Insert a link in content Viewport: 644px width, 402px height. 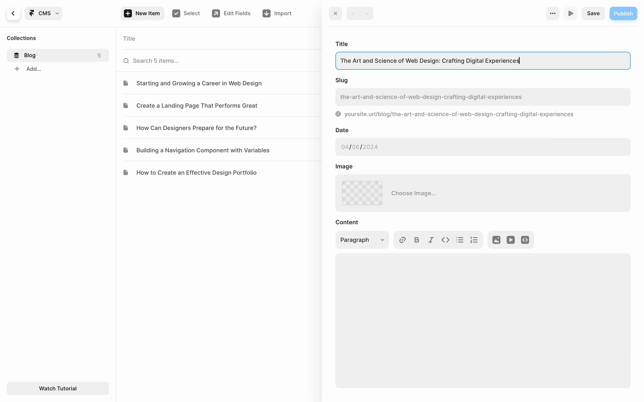pyautogui.click(x=402, y=240)
